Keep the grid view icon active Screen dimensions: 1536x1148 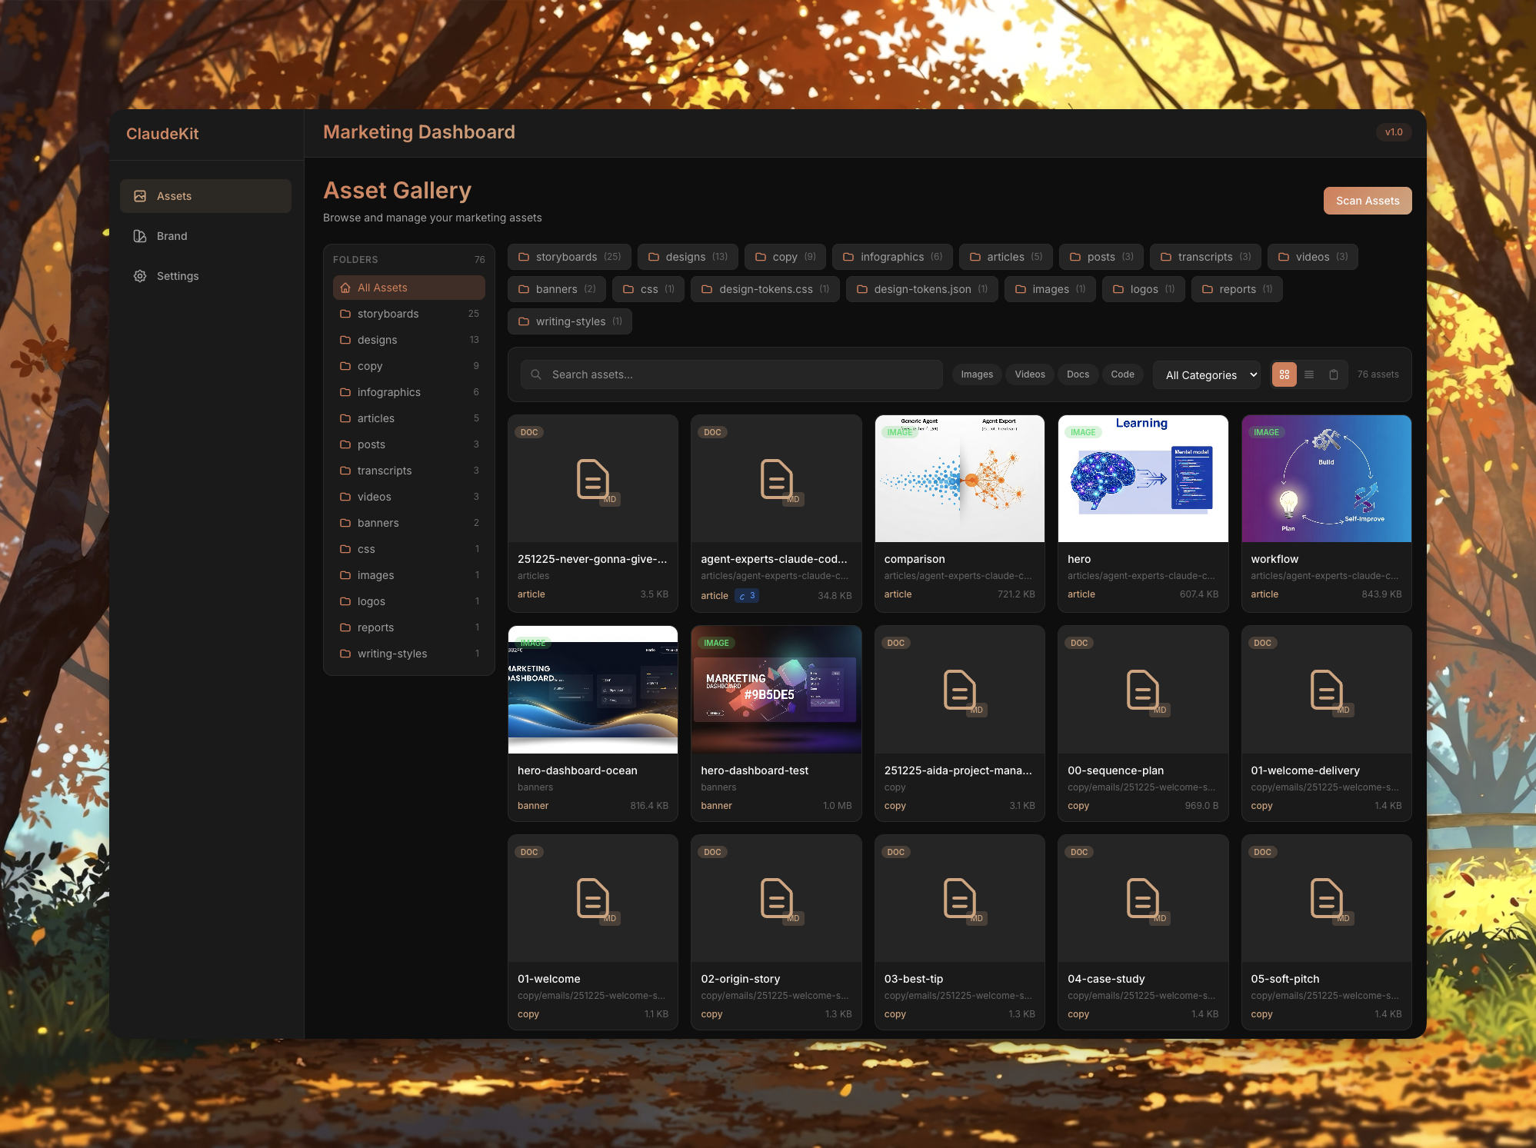pyautogui.click(x=1284, y=374)
